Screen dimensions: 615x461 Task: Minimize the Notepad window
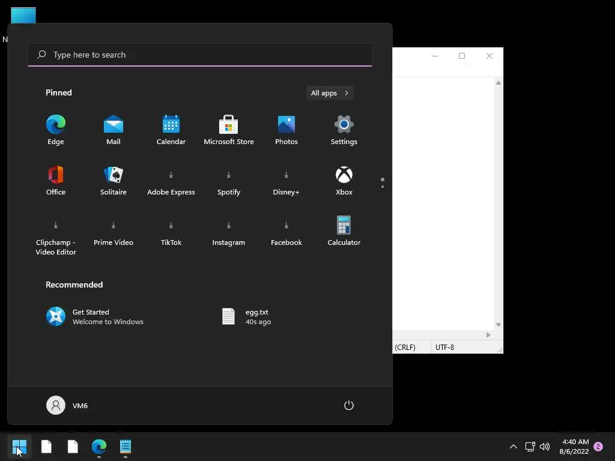coord(435,56)
